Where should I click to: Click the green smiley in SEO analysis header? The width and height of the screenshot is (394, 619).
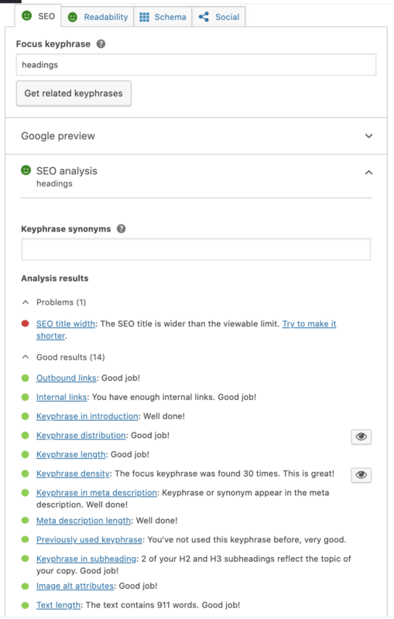[26, 170]
